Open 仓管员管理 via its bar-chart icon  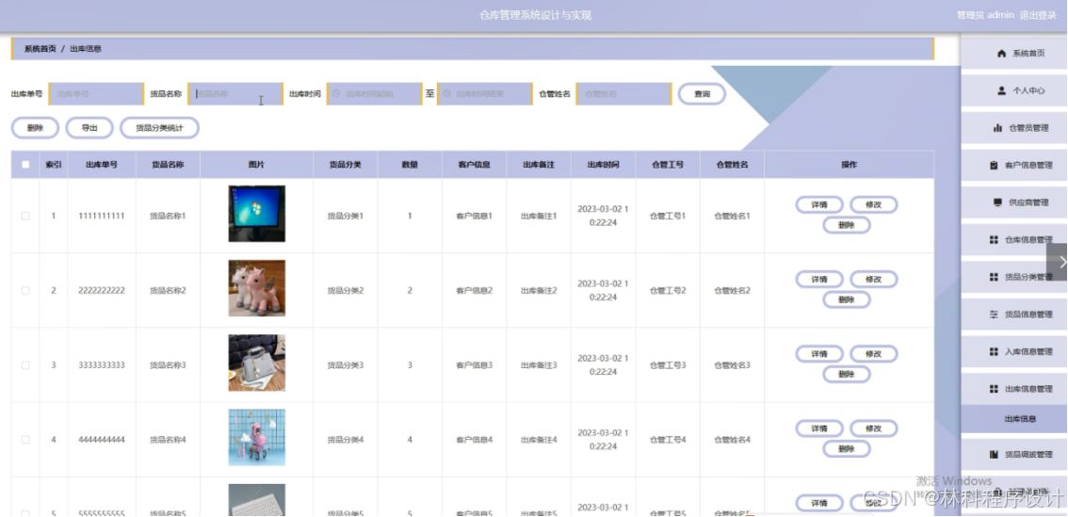[x=998, y=127]
